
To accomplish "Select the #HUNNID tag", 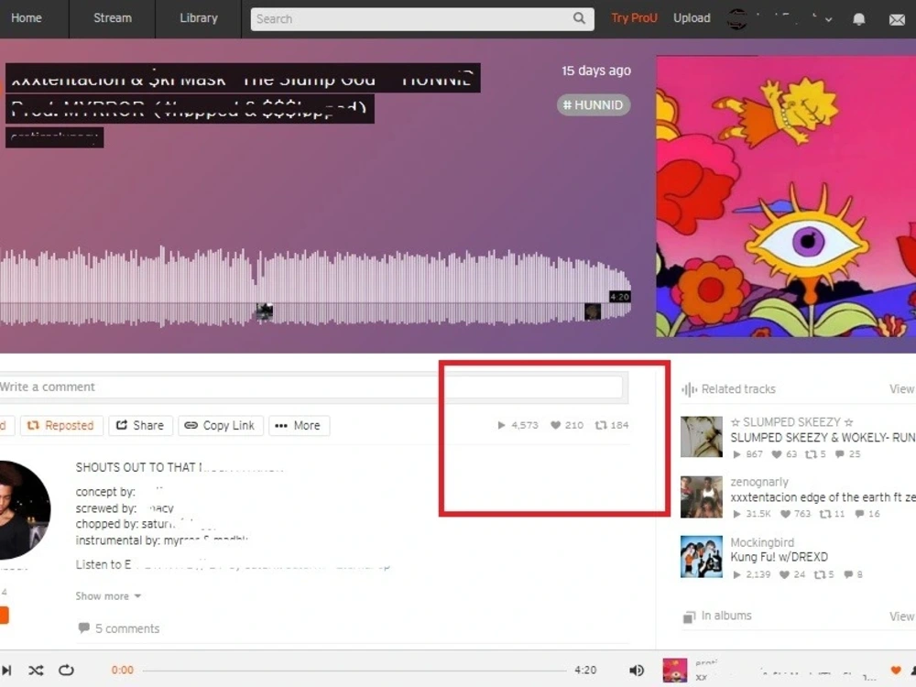I will click(x=593, y=105).
